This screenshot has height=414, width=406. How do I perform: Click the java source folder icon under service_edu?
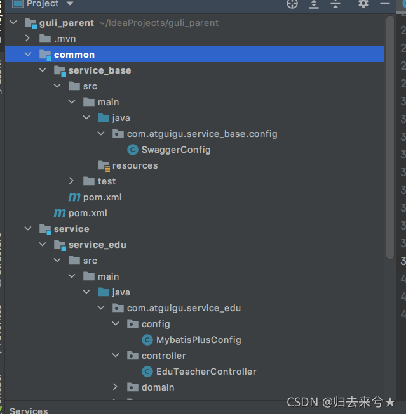(x=104, y=292)
